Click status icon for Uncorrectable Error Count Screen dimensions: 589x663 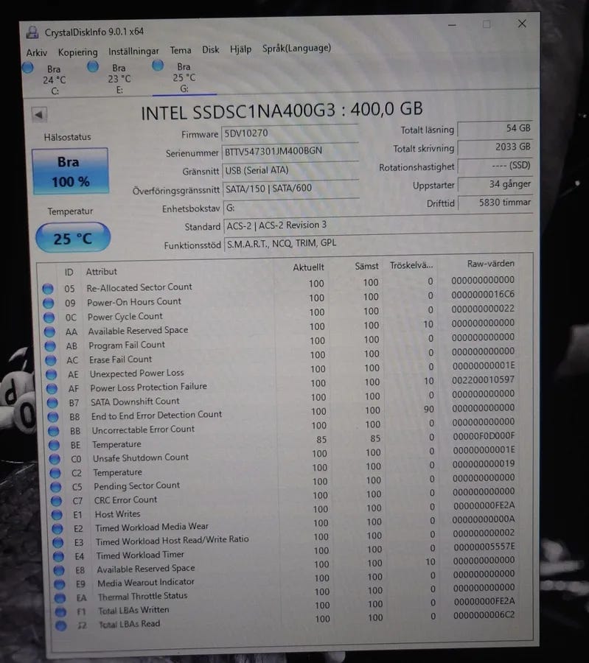(53, 431)
